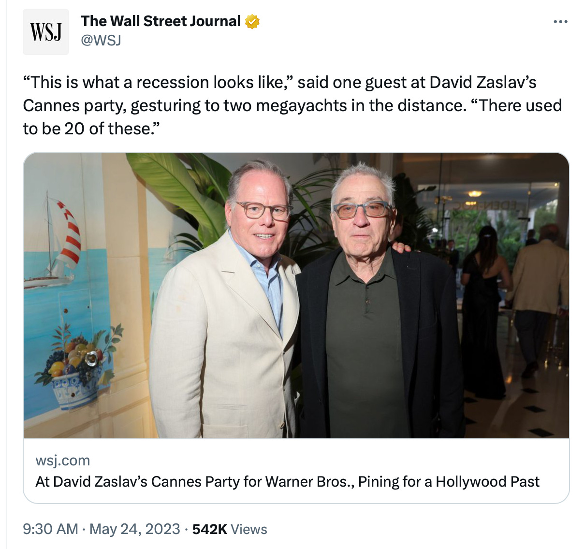Open the three-dot more options menu
Image resolution: width=584 pixels, height=549 pixels.
pyautogui.click(x=560, y=22)
